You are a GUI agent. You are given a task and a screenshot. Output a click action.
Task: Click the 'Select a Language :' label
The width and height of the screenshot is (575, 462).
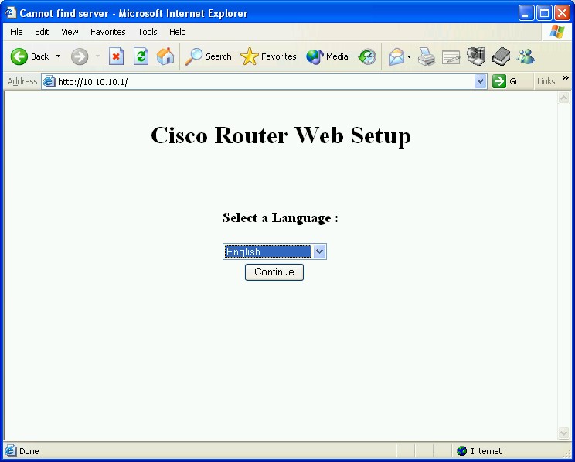coord(281,217)
